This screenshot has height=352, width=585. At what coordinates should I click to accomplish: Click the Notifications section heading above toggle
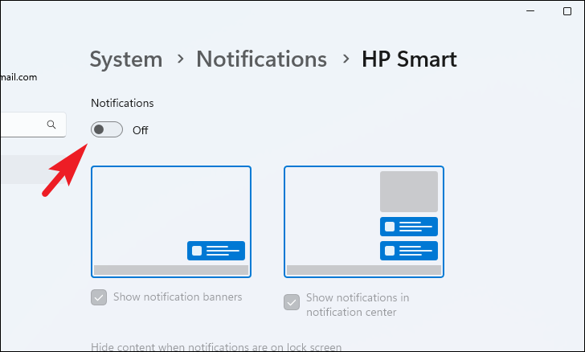click(x=122, y=103)
